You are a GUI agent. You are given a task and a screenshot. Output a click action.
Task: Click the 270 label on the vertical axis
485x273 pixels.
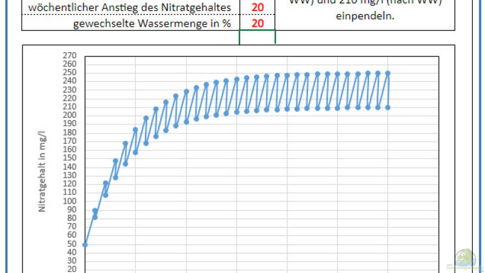69,55
